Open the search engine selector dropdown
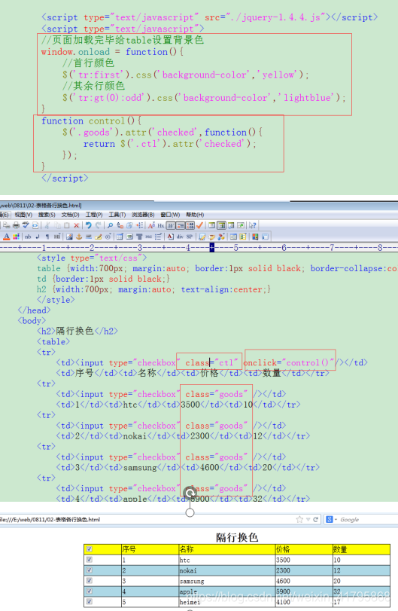The width and height of the screenshot is (398, 611). tap(331, 519)
